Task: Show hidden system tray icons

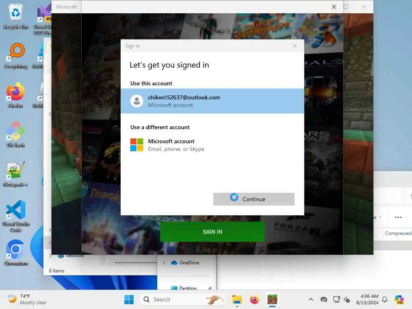Action: click(x=311, y=299)
